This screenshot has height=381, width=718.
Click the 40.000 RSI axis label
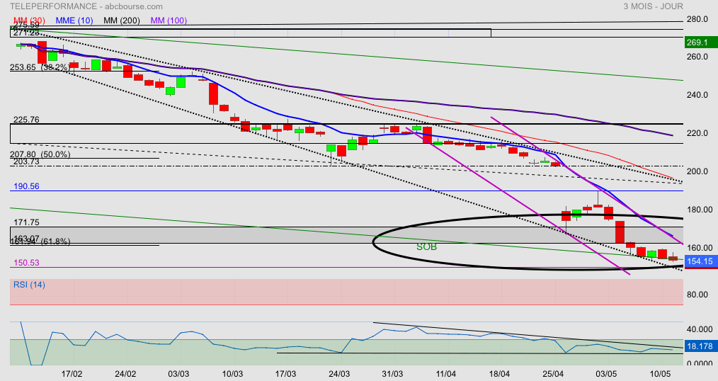[699, 329]
